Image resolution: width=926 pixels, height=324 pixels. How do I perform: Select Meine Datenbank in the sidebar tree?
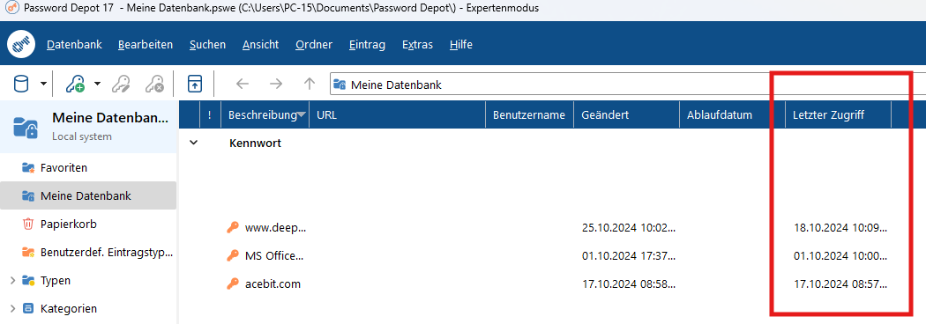(88, 195)
